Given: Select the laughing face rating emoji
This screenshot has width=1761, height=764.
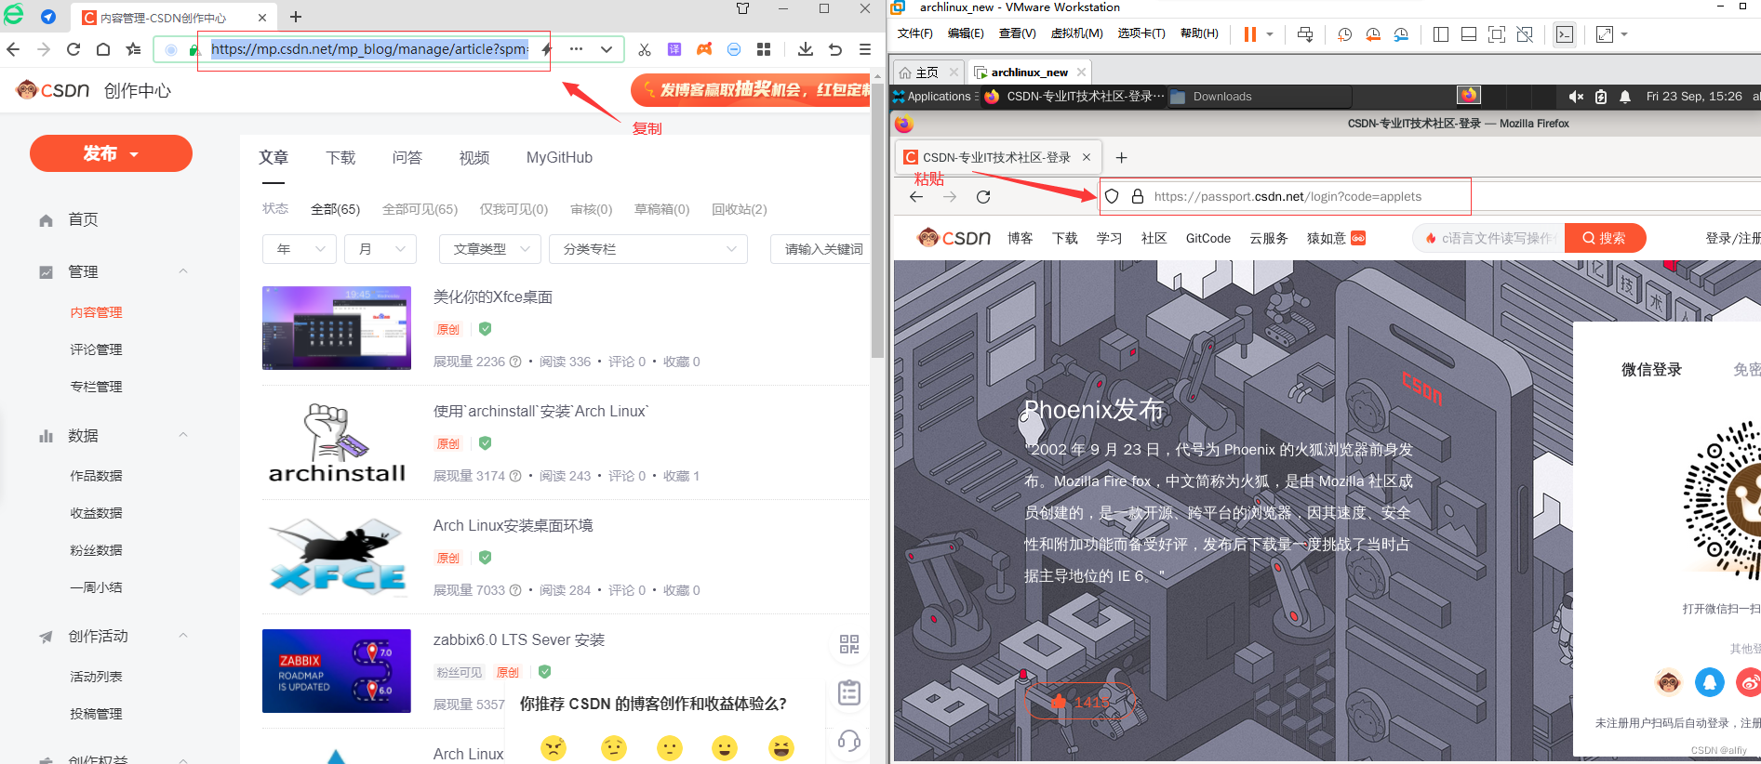Looking at the screenshot, I should (781, 747).
